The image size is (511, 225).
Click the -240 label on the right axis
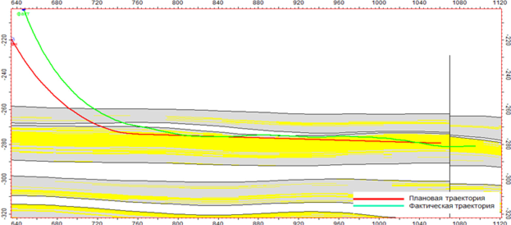507,75
